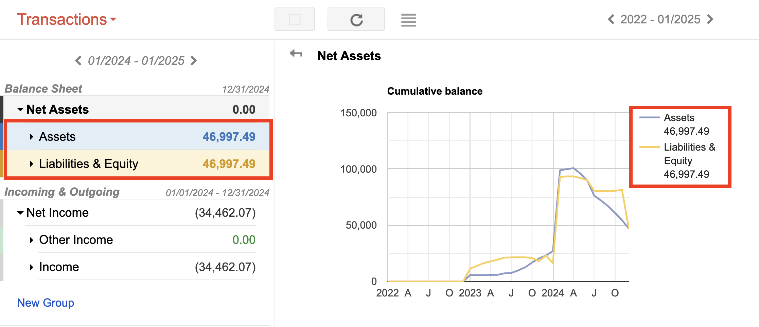Click the New Group link
The image size is (759, 327).
click(x=45, y=303)
